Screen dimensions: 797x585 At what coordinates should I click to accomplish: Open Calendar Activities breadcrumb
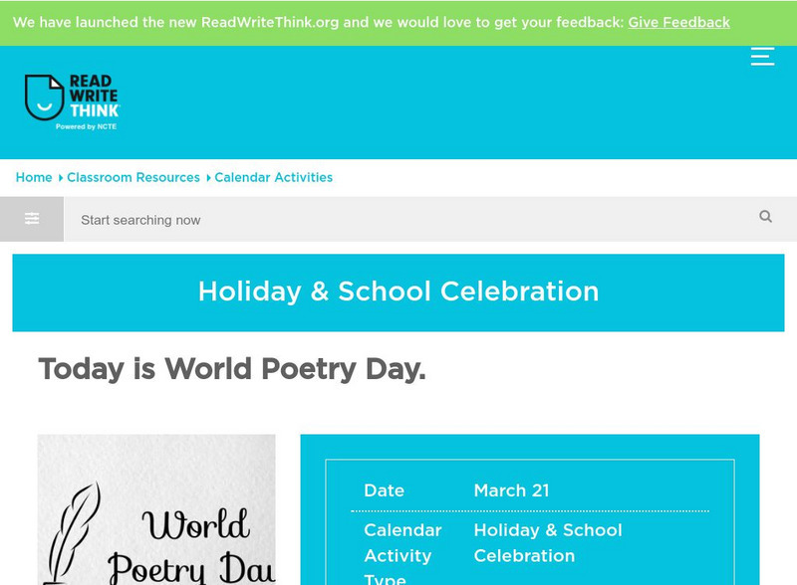(274, 177)
